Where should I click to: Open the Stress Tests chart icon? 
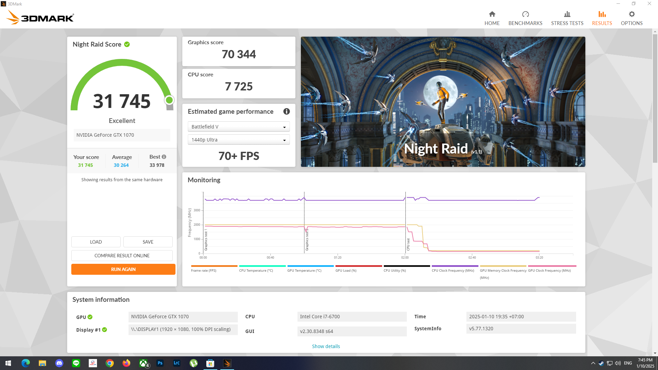(x=567, y=14)
